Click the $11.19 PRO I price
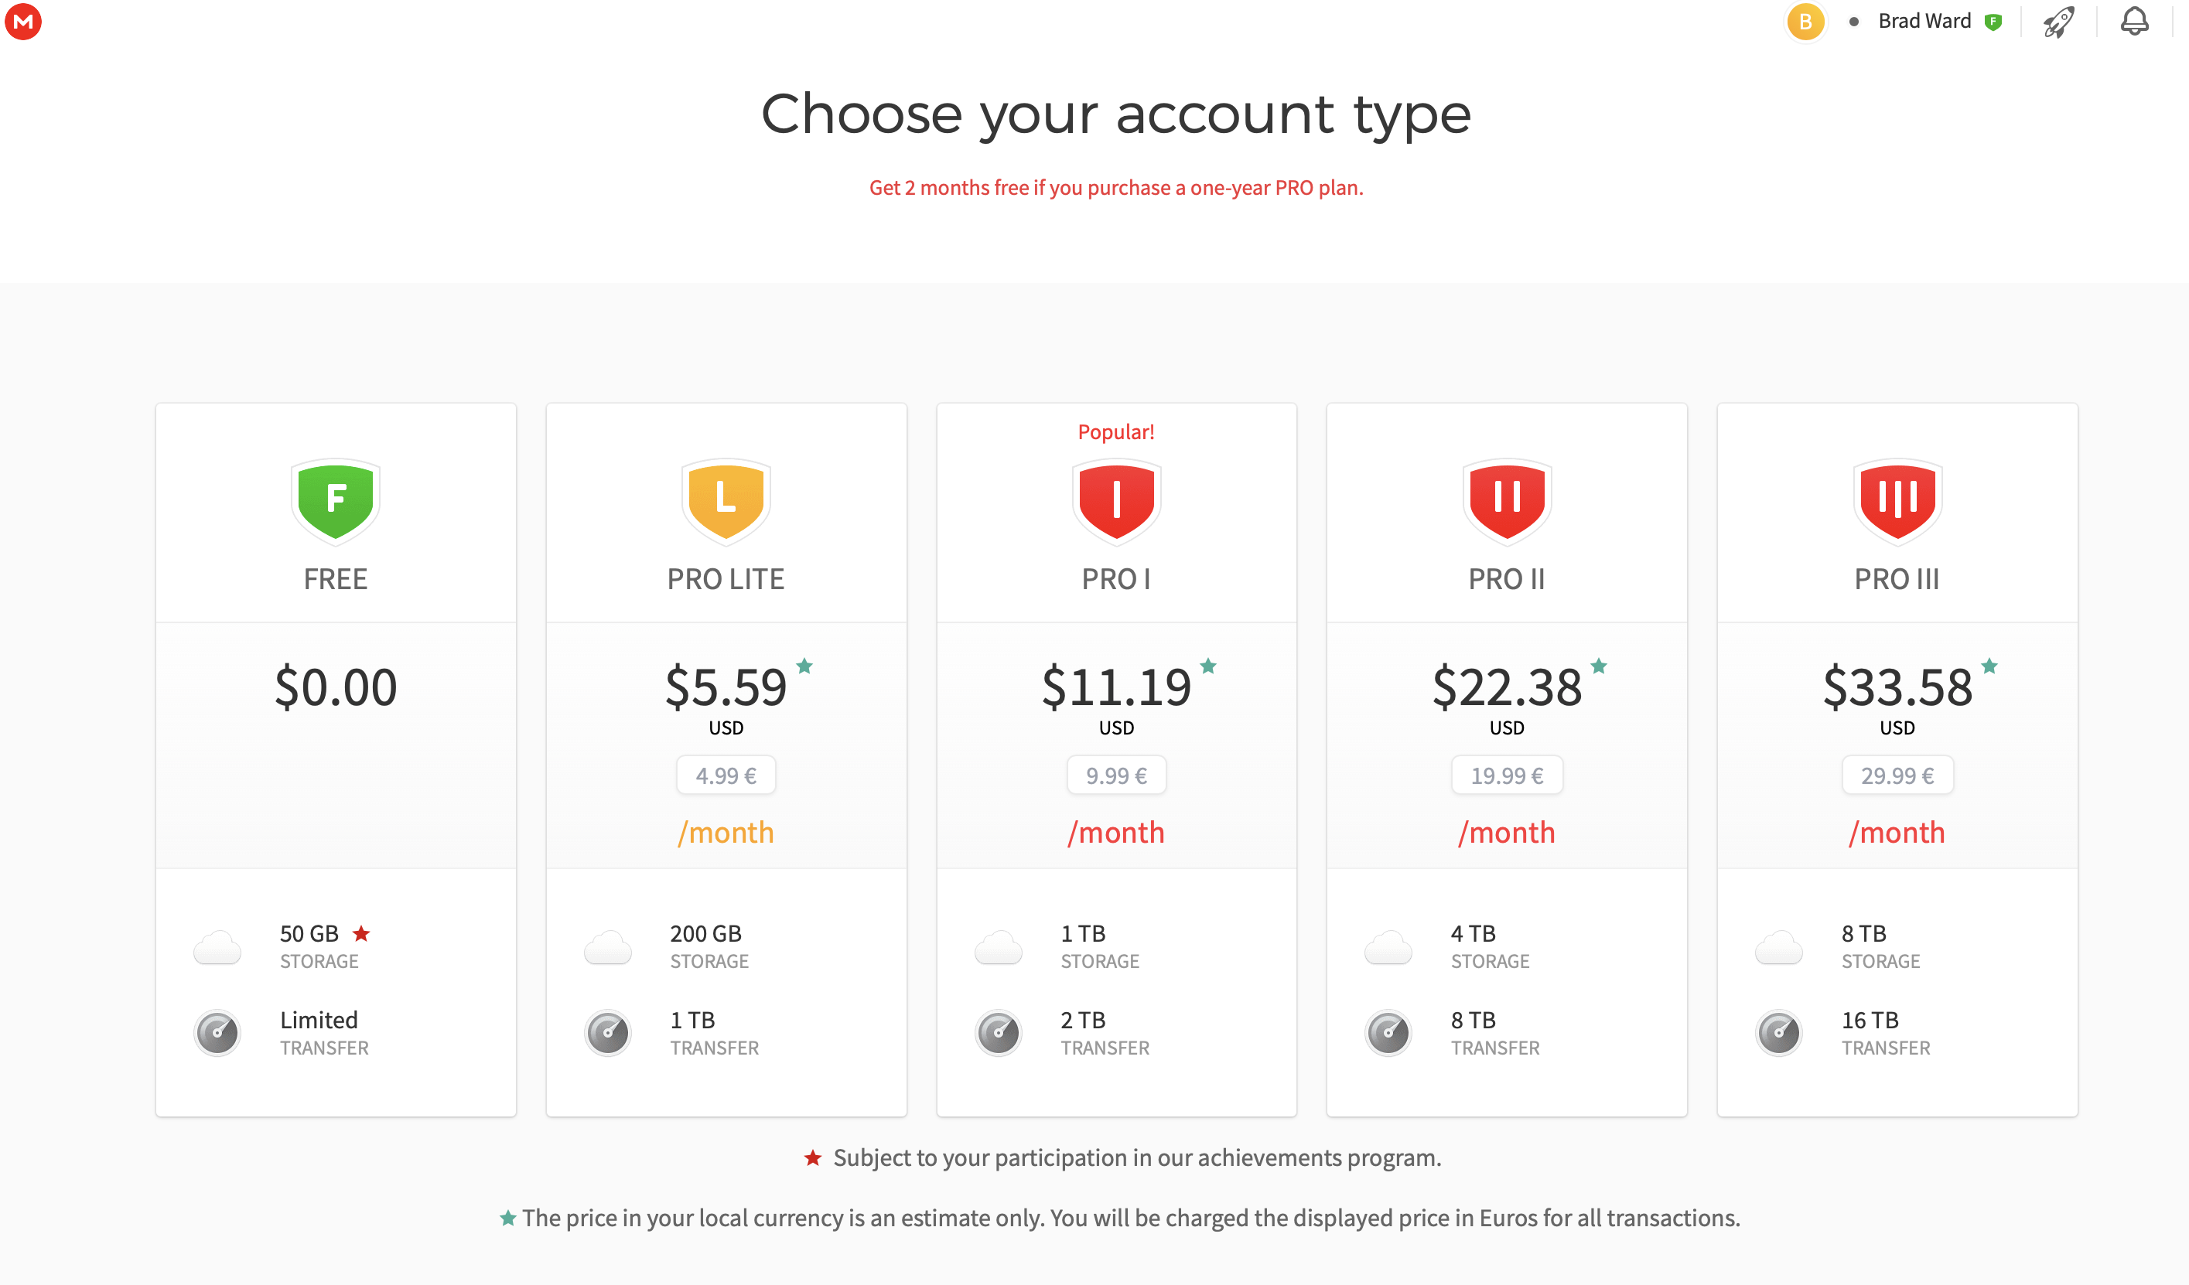Image resolution: width=2189 pixels, height=1285 pixels. click(x=1116, y=687)
